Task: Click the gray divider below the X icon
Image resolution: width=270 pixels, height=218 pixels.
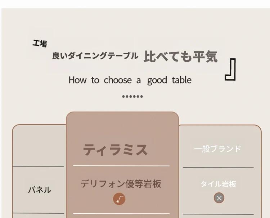Action: pos(218,214)
